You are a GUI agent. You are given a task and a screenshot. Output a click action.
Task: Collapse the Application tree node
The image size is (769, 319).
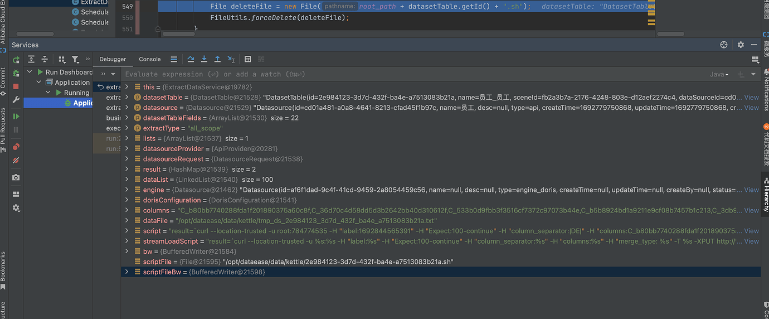pos(39,82)
